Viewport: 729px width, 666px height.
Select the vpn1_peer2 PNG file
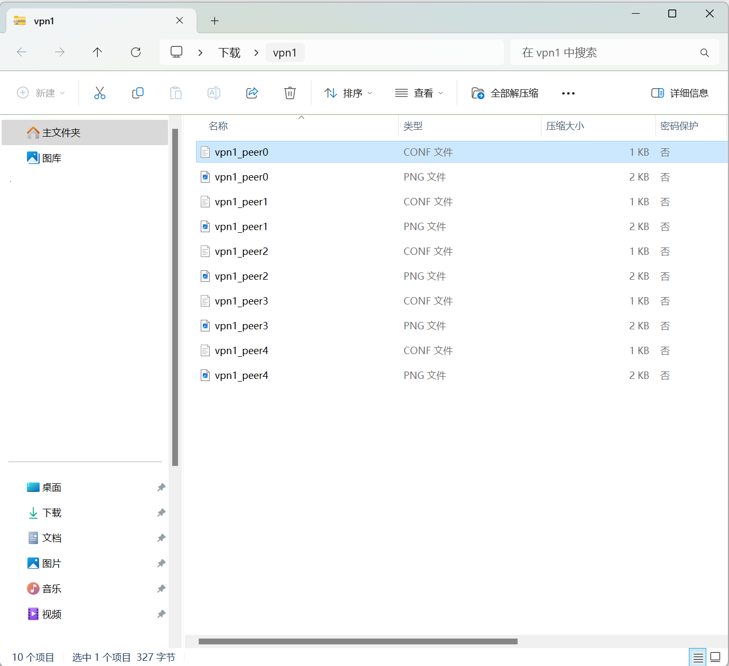pos(461,276)
